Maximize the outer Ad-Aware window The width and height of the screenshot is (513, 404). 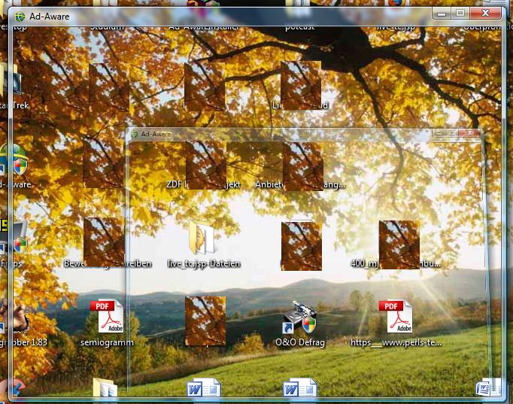click(460, 14)
